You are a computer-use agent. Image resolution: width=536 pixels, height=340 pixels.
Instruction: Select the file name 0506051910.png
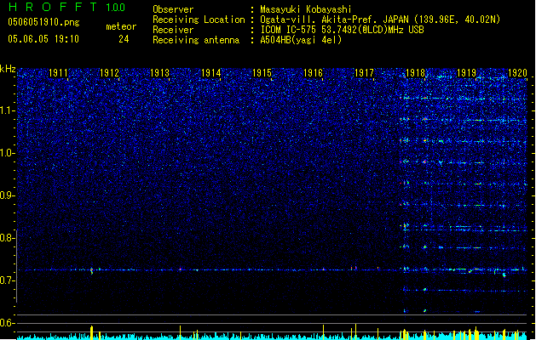[x=43, y=22]
